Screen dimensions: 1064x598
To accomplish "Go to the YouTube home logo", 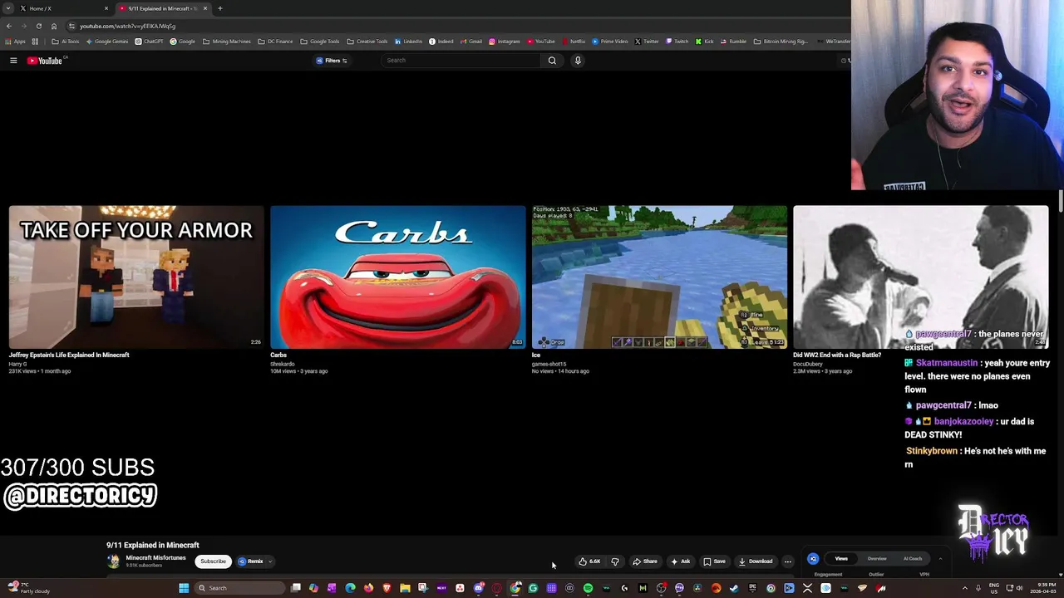I will [x=45, y=61].
